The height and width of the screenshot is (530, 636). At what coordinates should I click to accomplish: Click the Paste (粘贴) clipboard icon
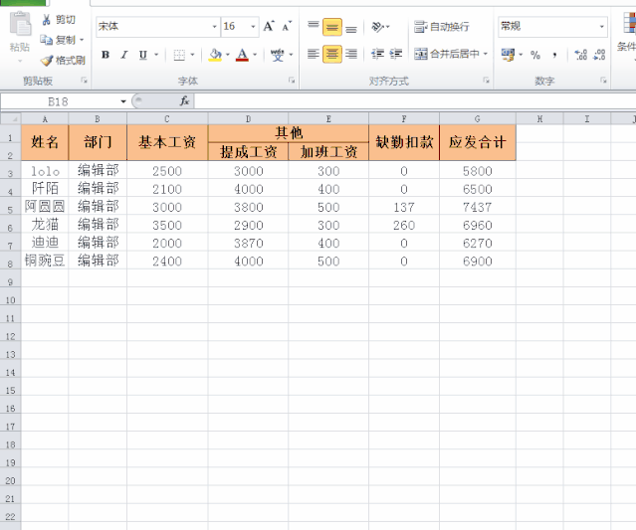coord(19,33)
